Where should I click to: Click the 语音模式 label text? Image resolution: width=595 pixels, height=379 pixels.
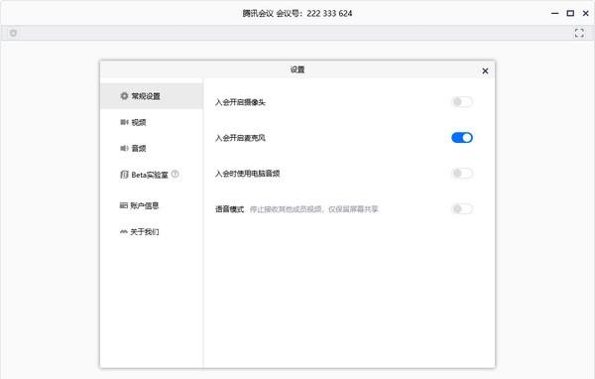(230, 209)
